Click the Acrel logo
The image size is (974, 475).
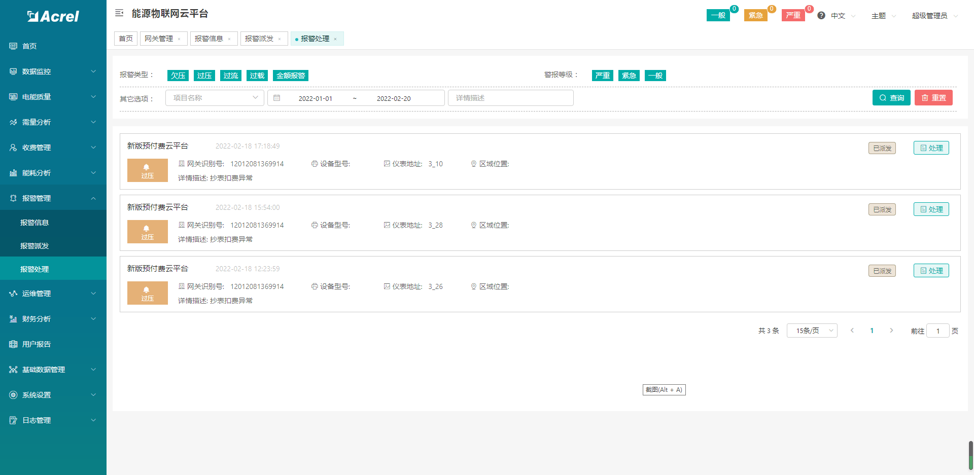53,16
